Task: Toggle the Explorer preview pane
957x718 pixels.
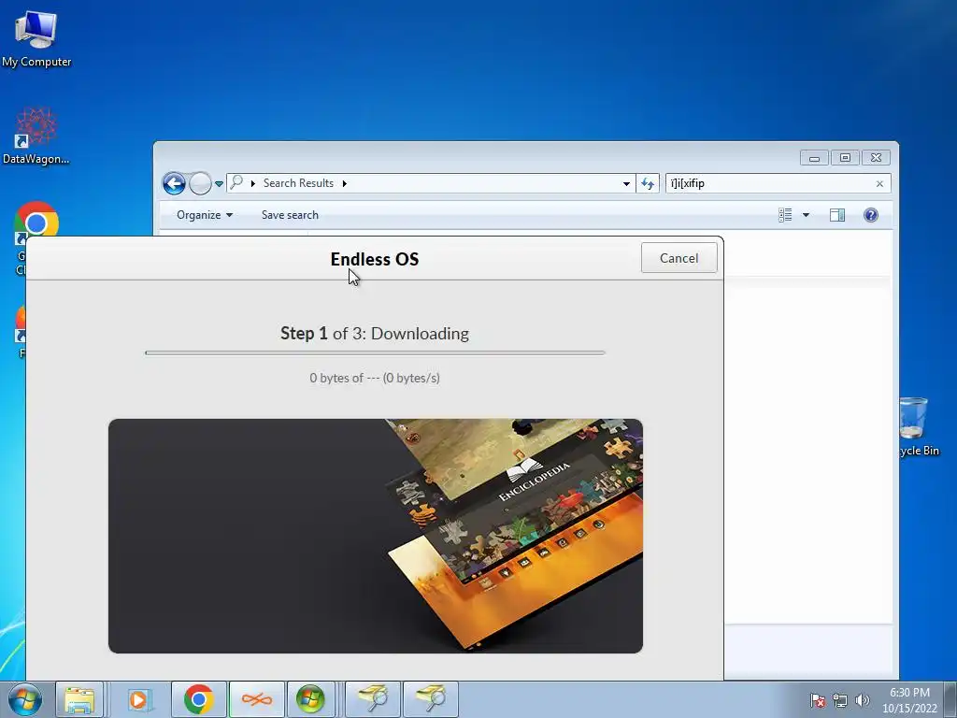Action: pyautogui.click(x=837, y=215)
